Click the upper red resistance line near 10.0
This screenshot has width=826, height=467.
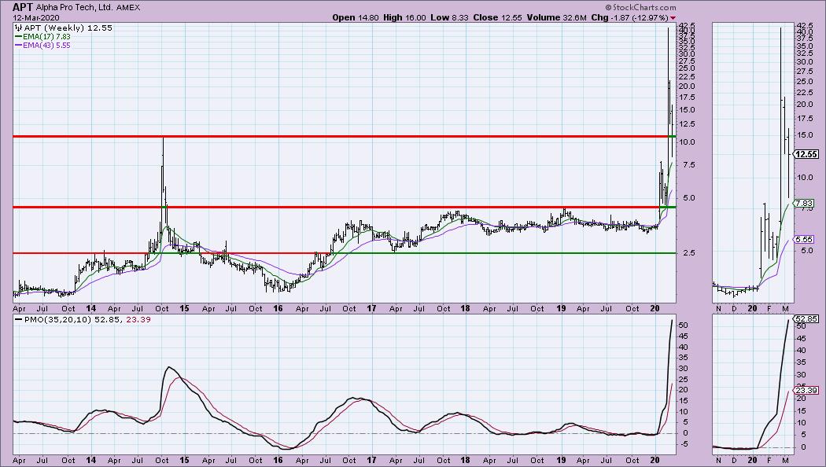pos(340,137)
